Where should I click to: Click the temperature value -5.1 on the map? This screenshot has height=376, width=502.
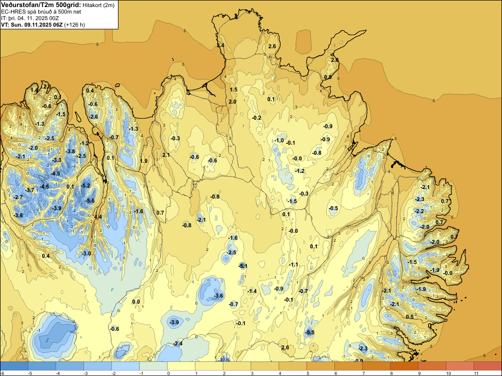pos(243,266)
